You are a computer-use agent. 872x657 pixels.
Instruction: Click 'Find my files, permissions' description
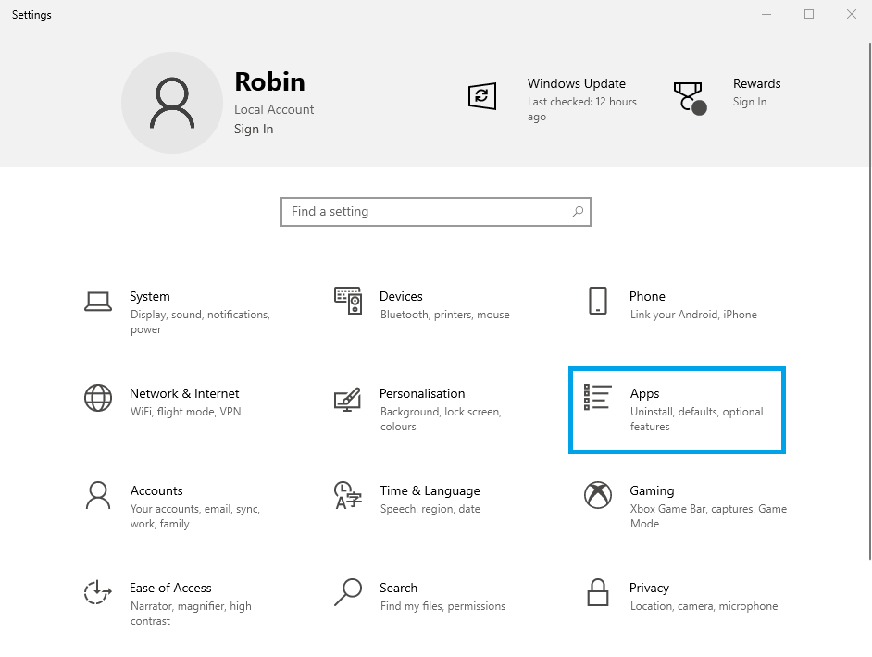click(x=443, y=606)
